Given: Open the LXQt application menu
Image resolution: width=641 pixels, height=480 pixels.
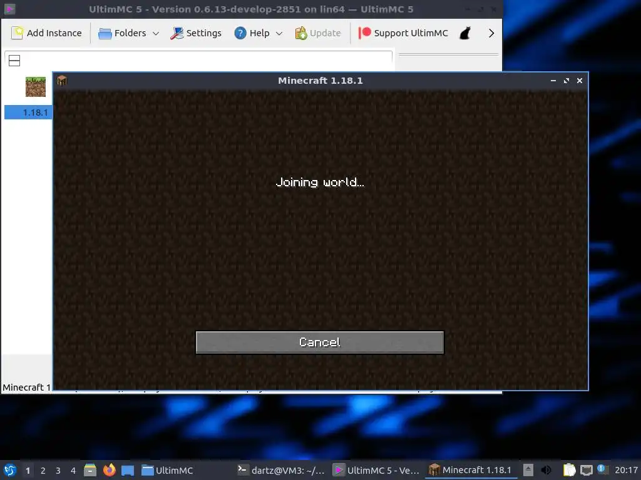Looking at the screenshot, I should click(10, 470).
